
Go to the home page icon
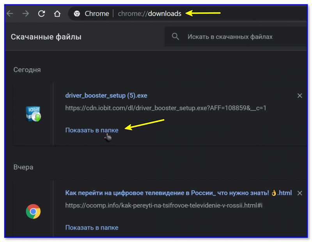coord(57,14)
